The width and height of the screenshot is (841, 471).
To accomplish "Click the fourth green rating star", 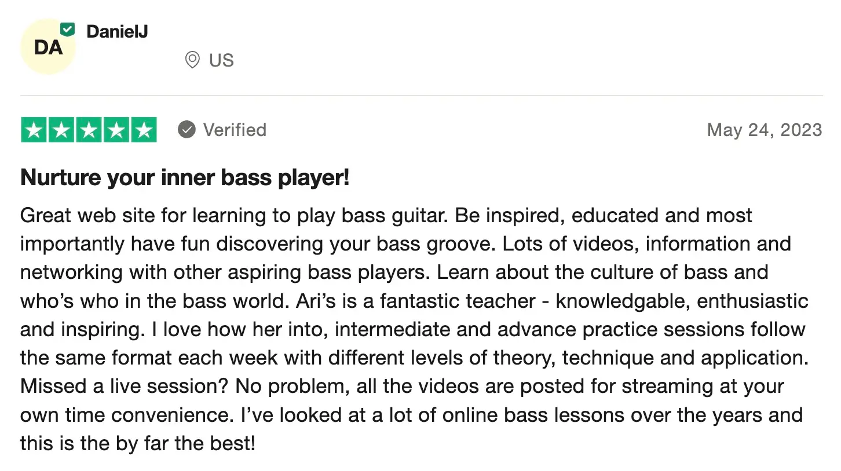I will 116,130.
